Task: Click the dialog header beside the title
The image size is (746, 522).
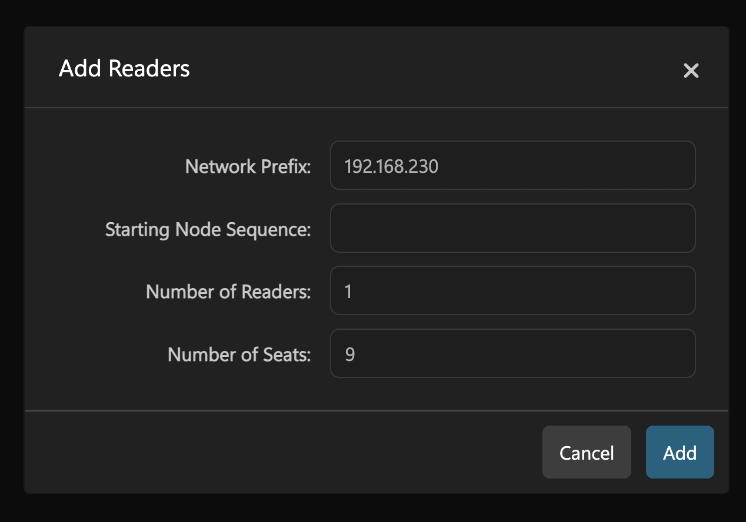Action: point(412,69)
